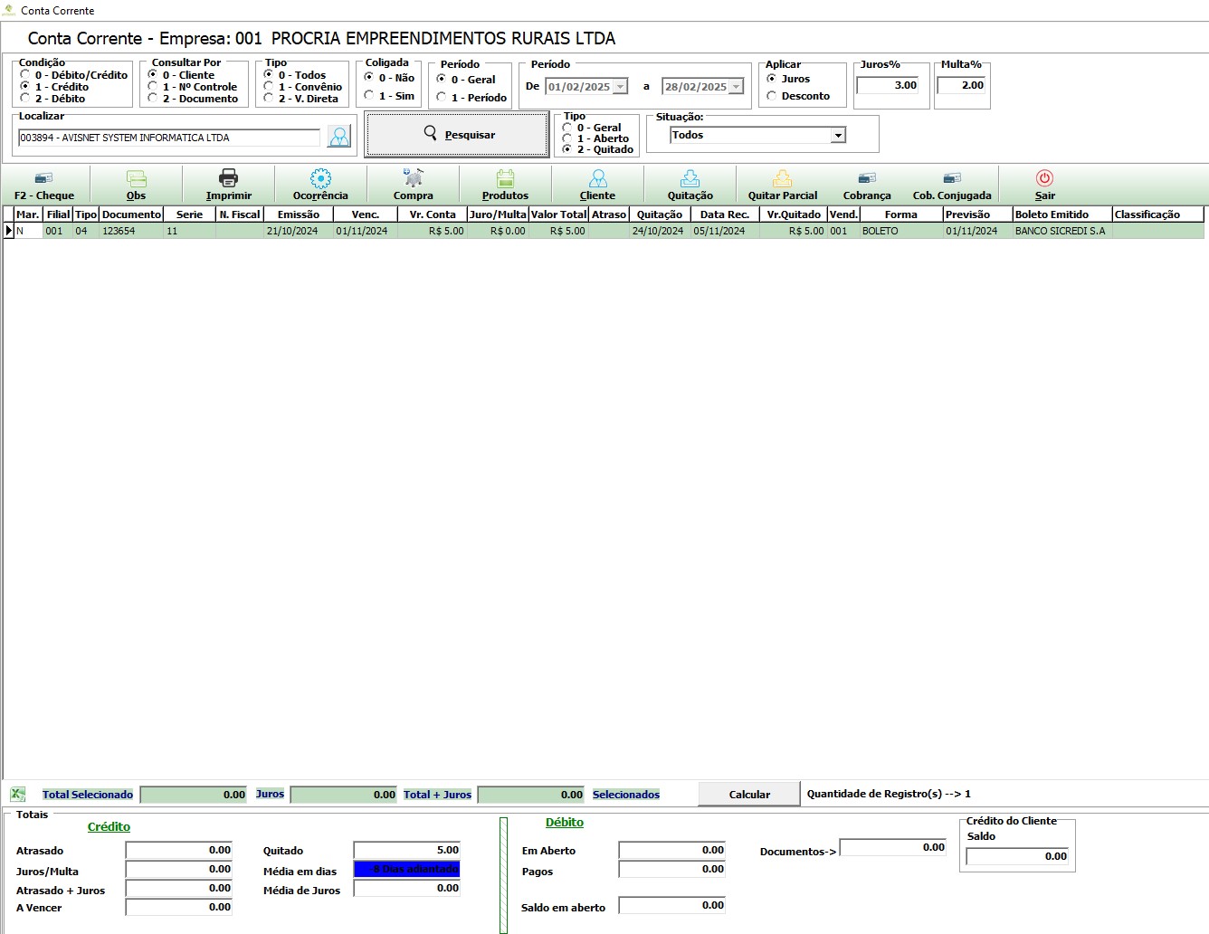
Task: Click the customer lookup icon beside Localizar
Action: [x=339, y=137]
